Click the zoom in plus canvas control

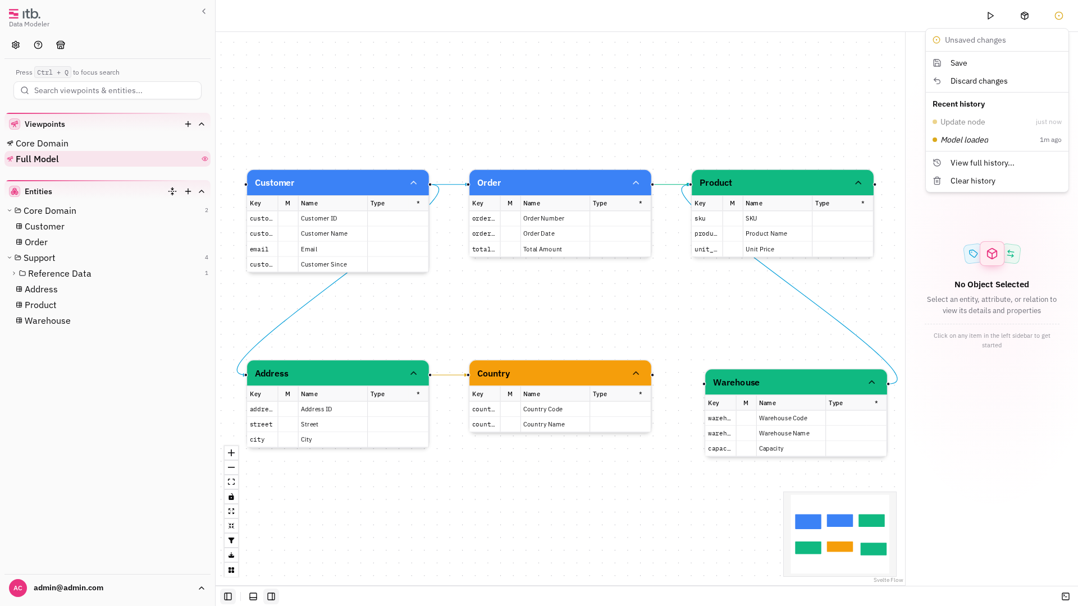click(x=231, y=453)
